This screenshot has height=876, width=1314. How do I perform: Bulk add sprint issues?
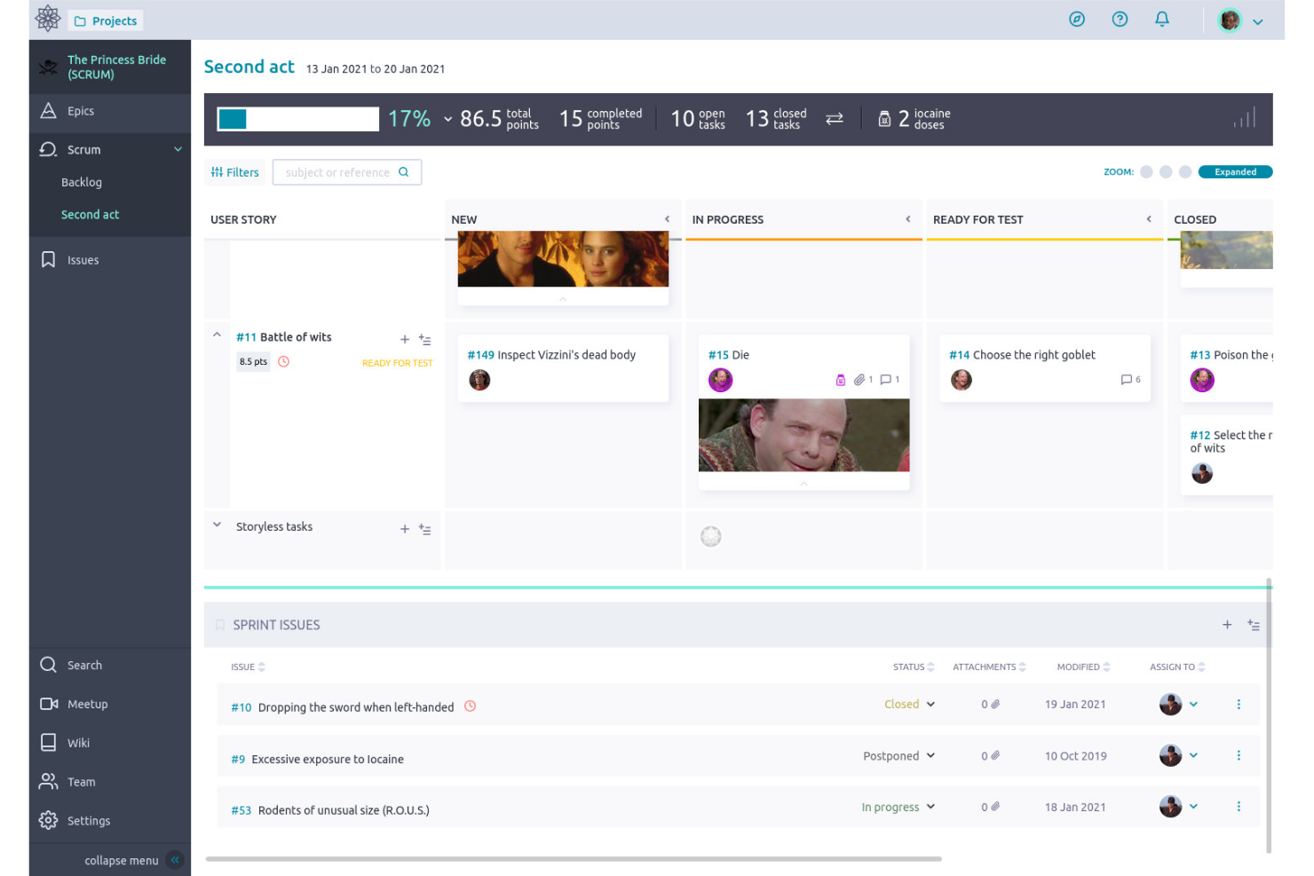pyautogui.click(x=1253, y=625)
